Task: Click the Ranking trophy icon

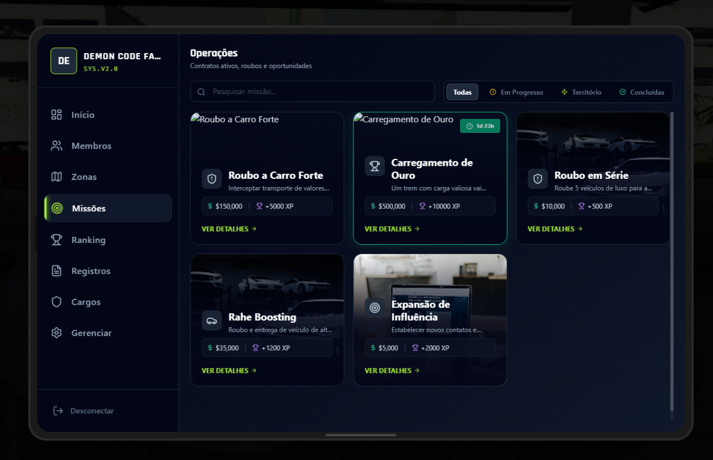Action: (57, 240)
